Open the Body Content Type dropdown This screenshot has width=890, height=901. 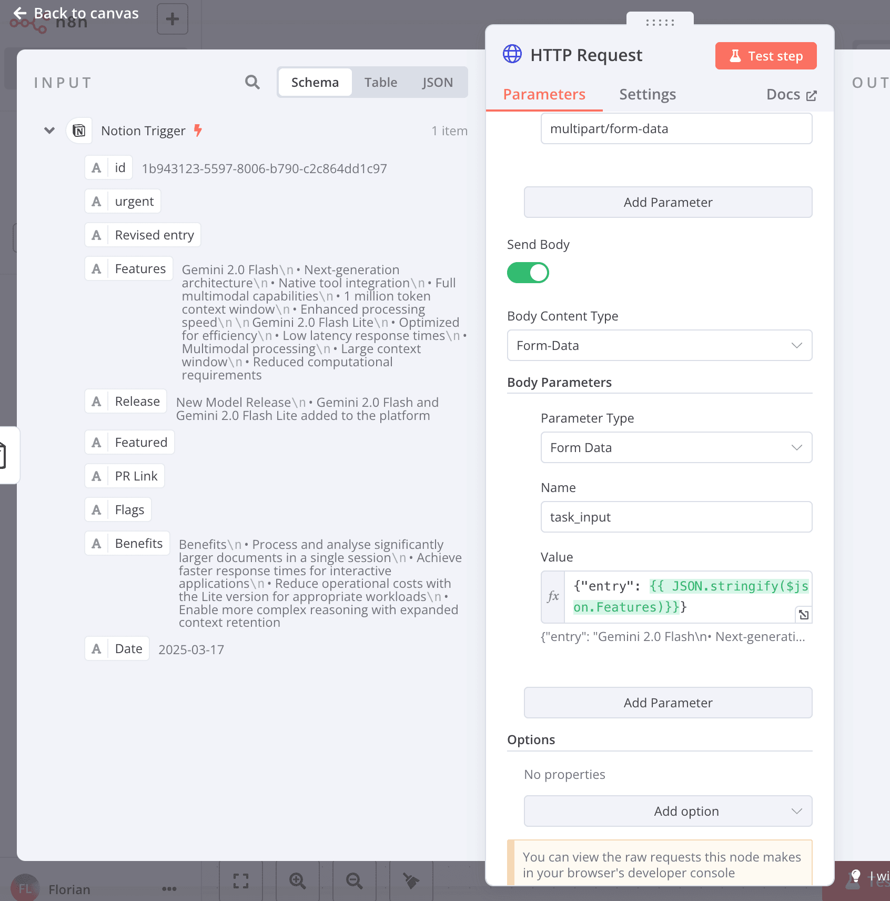[660, 345]
